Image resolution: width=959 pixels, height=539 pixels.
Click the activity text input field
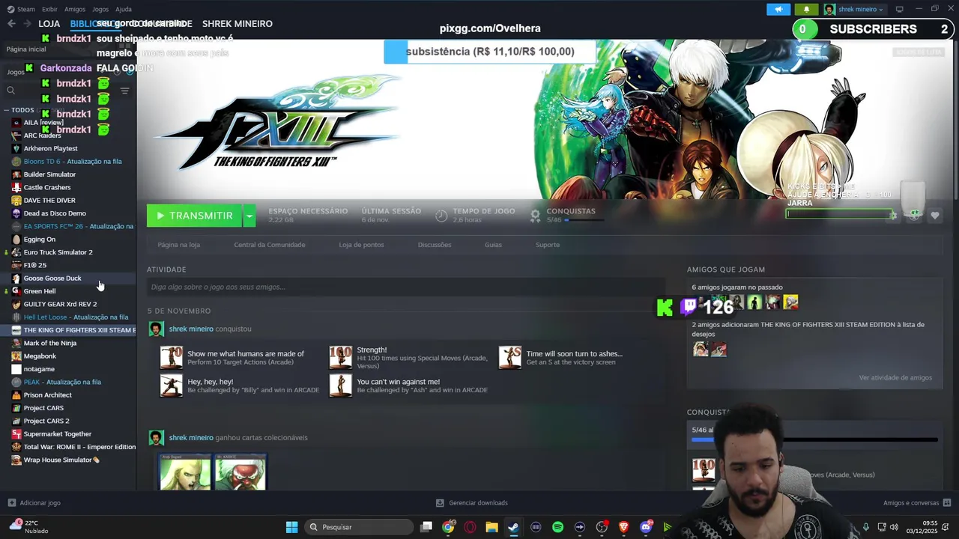pyautogui.click(x=405, y=287)
